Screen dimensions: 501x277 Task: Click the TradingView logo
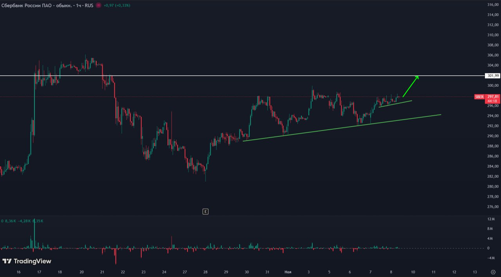(27, 261)
